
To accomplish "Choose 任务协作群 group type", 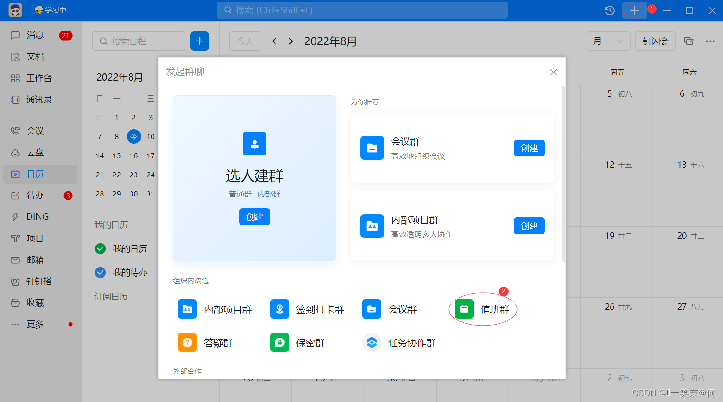I will pos(399,343).
